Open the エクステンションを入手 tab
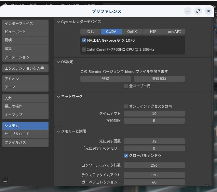 tap(25, 68)
